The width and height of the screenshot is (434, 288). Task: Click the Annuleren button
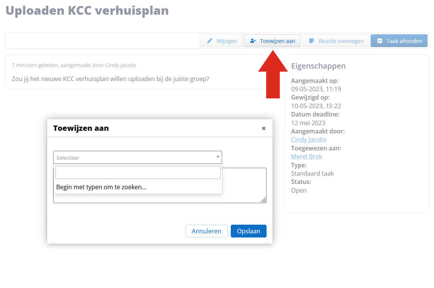click(x=207, y=231)
